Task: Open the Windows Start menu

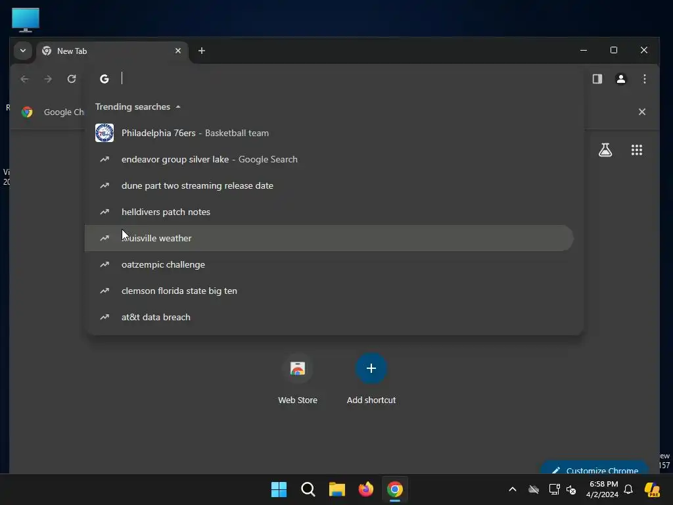Action: pos(279,489)
